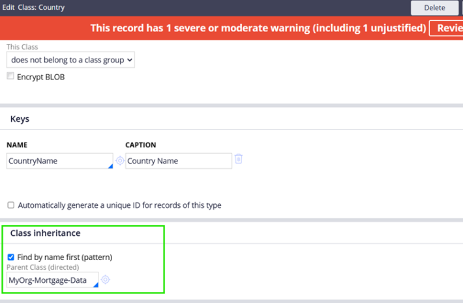Image resolution: width=463 pixels, height=303 pixels.
Task: Click the NAME column header
Action: 17,145
